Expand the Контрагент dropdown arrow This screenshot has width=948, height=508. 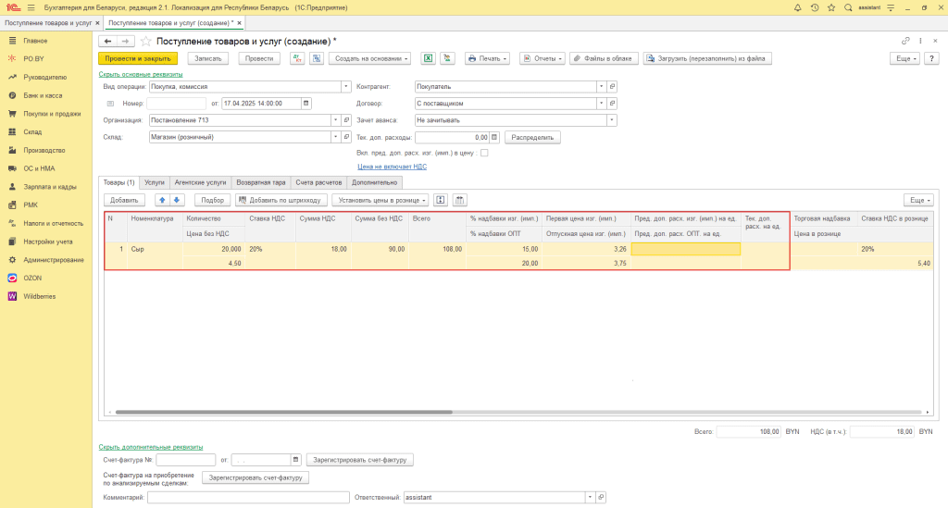point(601,86)
